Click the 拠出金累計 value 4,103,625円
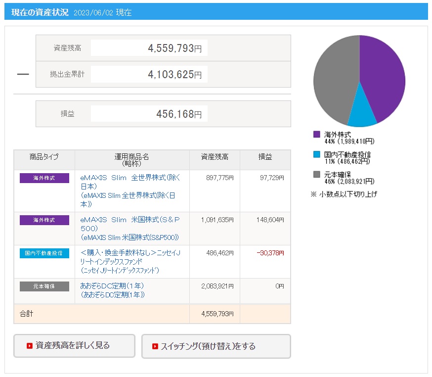 (174, 75)
